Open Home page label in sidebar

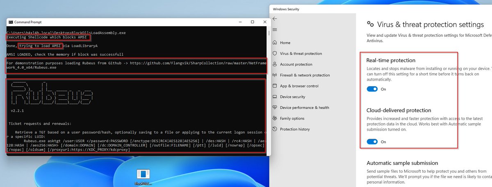[285, 43]
